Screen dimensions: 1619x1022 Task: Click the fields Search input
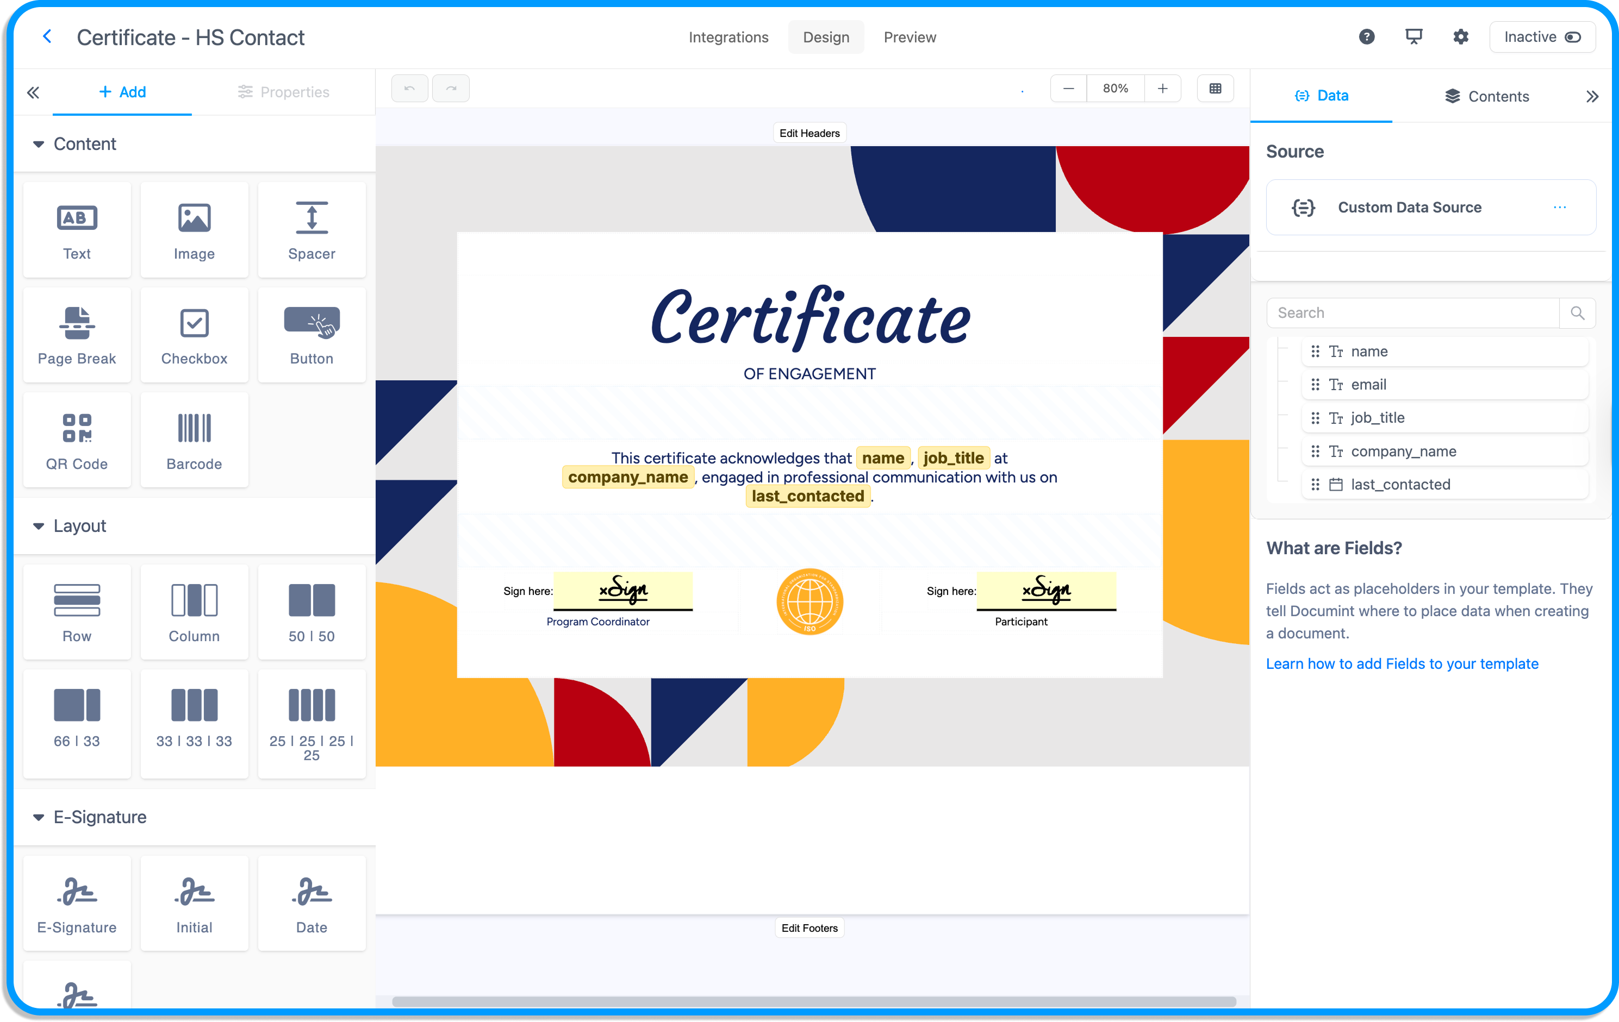pyautogui.click(x=1412, y=313)
